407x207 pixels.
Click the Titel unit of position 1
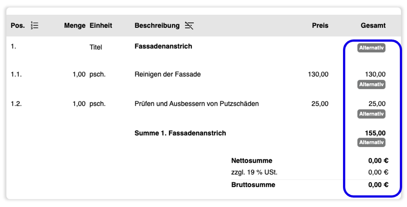tap(96, 47)
